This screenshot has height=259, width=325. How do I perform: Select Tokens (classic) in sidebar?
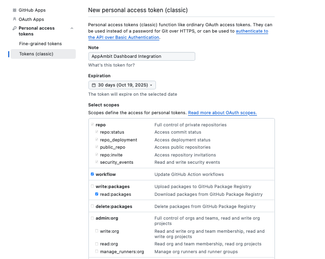pyautogui.click(x=36, y=54)
